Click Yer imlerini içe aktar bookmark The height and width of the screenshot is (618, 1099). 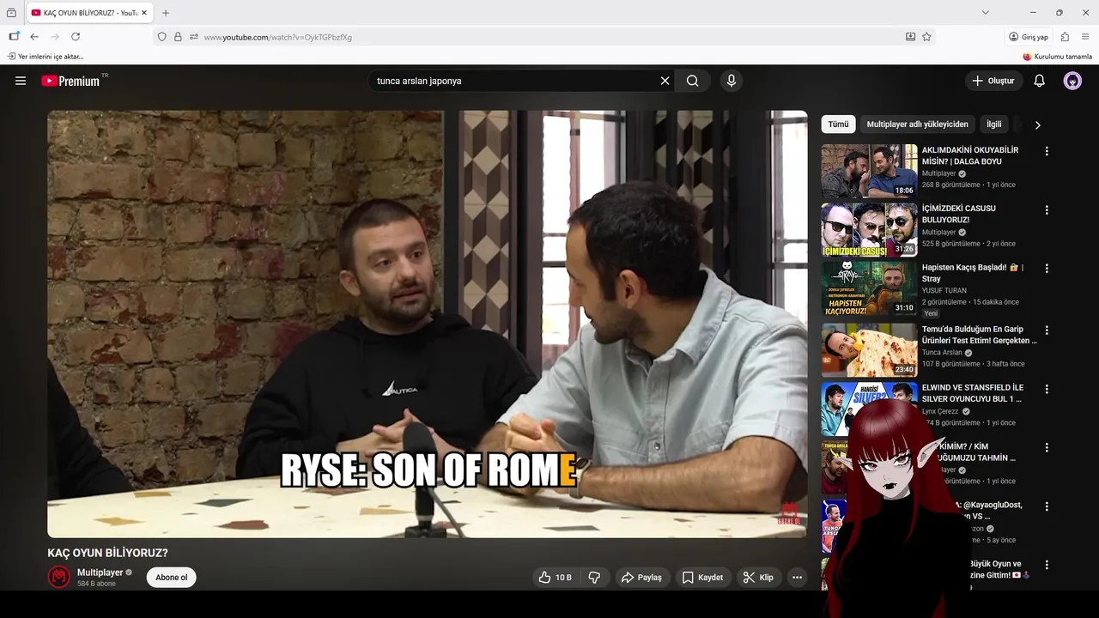click(46, 57)
